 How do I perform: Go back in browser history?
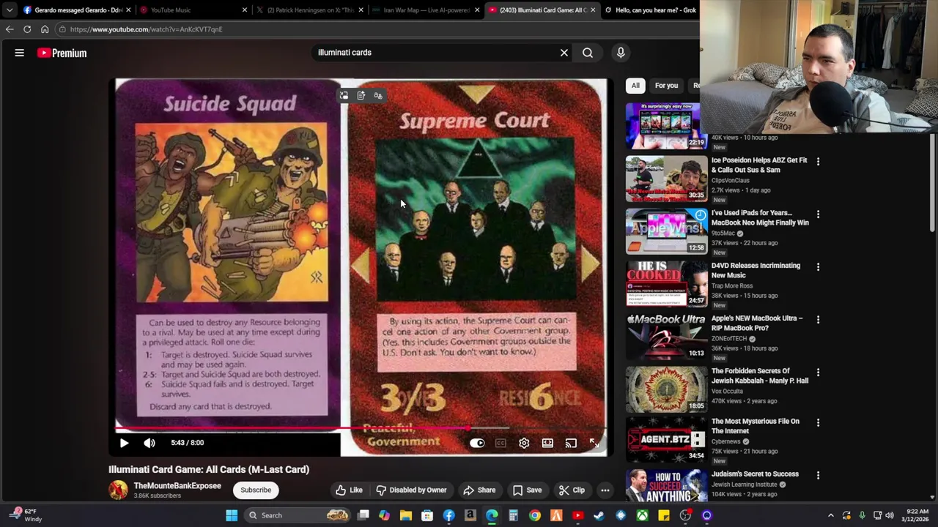(x=10, y=29)
